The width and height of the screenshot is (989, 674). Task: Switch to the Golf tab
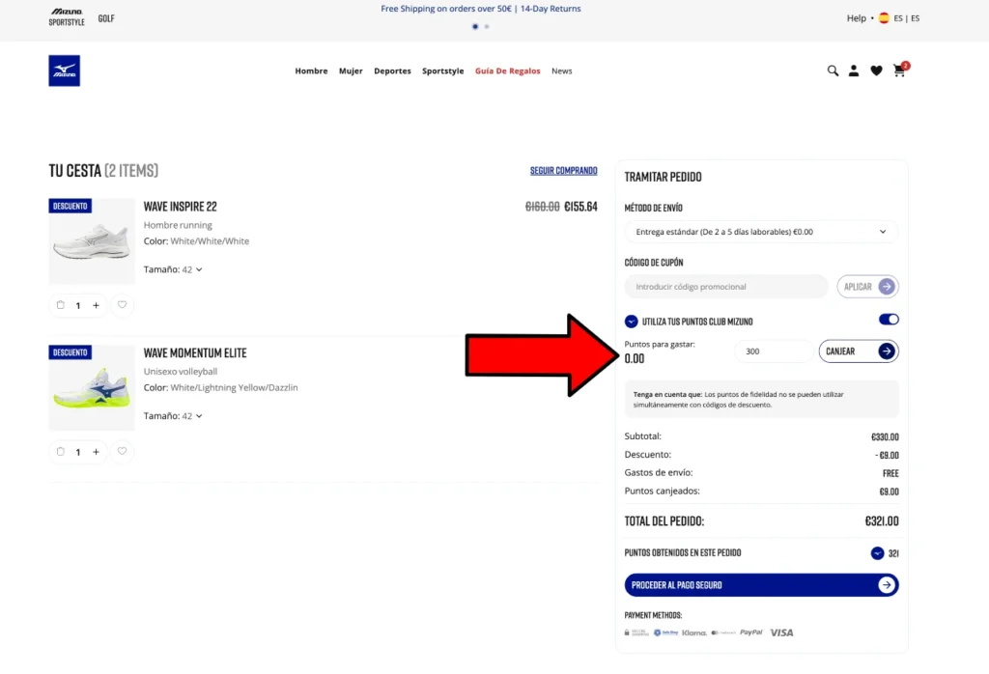(106, 16)
